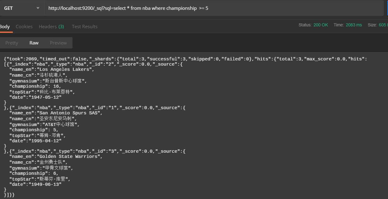Switch to the Test Results tab
Screen dimensions: 388x199
tap(84, 27)
